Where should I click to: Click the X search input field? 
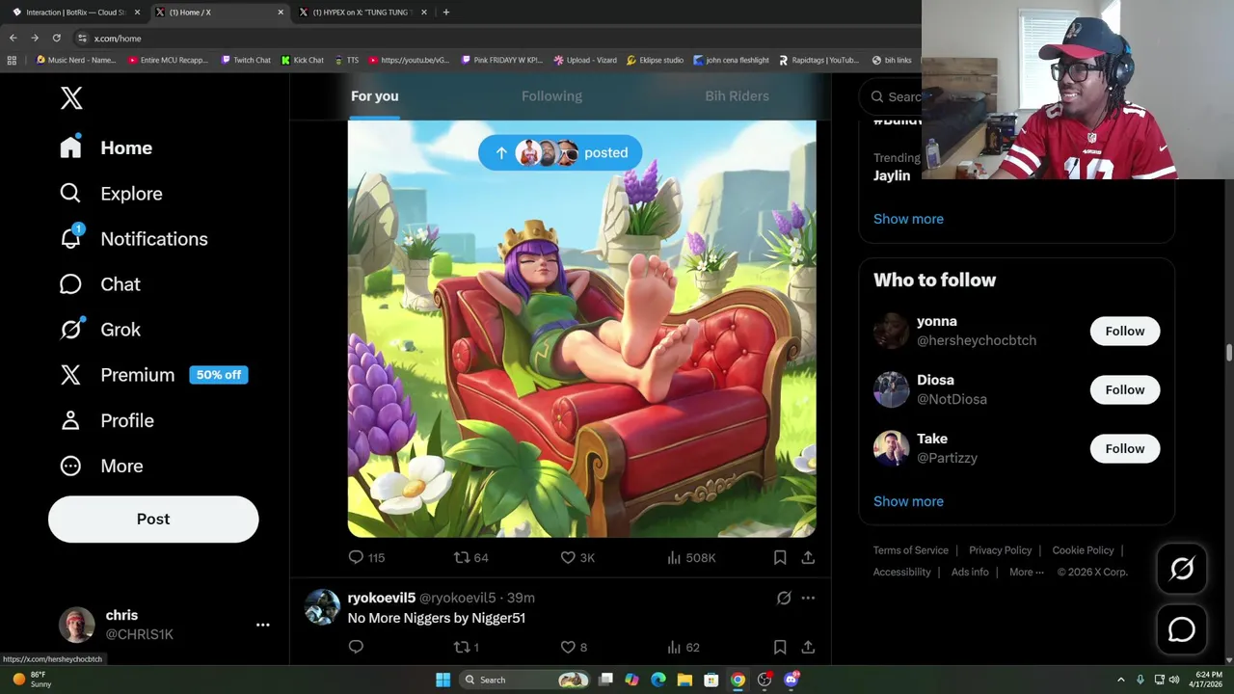[x=892, y=96]
